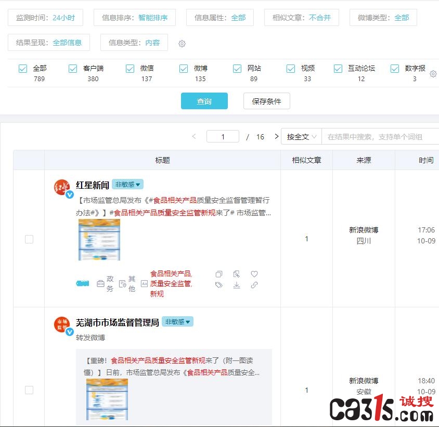Click the source-type settings gear beside 数字报
This screenshot has width=439, height=427.
point(433,74)
